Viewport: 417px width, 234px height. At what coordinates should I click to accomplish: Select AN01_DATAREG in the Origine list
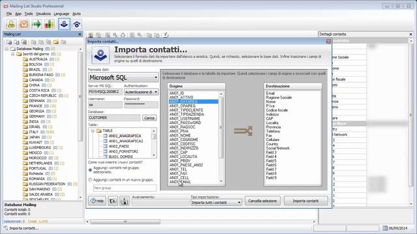click(194, 101)
